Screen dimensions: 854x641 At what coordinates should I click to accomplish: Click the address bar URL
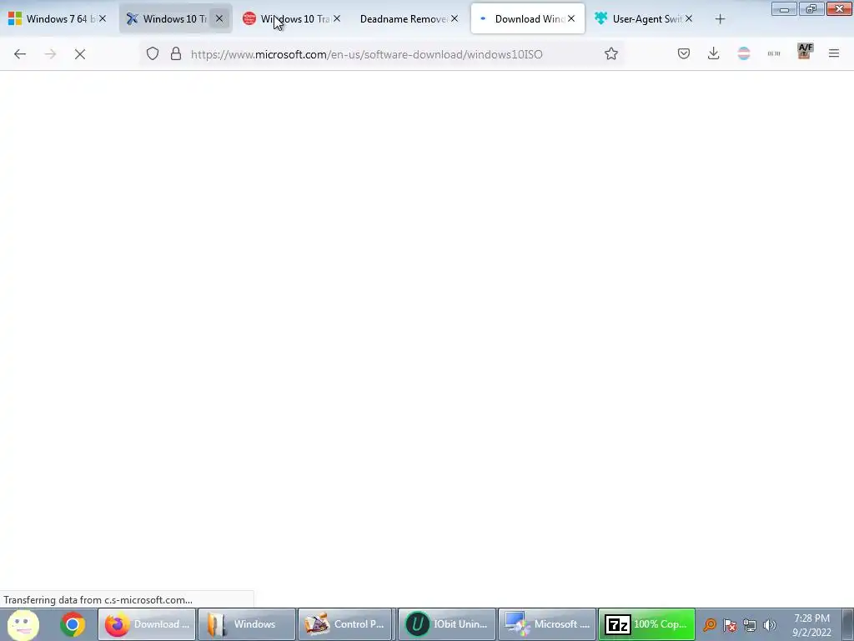point(367,54)
